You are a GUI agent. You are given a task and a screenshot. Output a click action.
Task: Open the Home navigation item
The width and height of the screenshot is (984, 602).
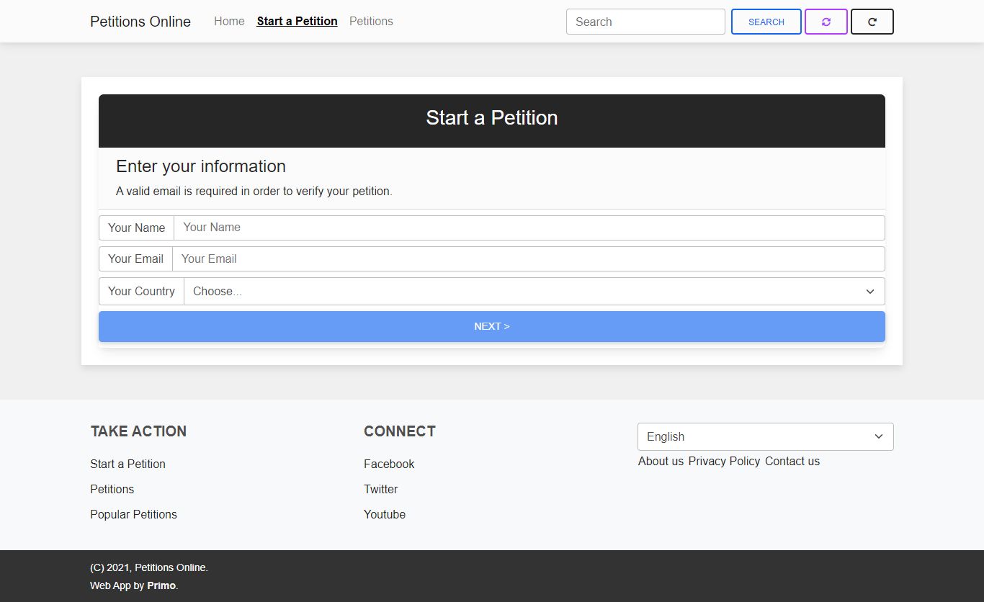(229, 22)
